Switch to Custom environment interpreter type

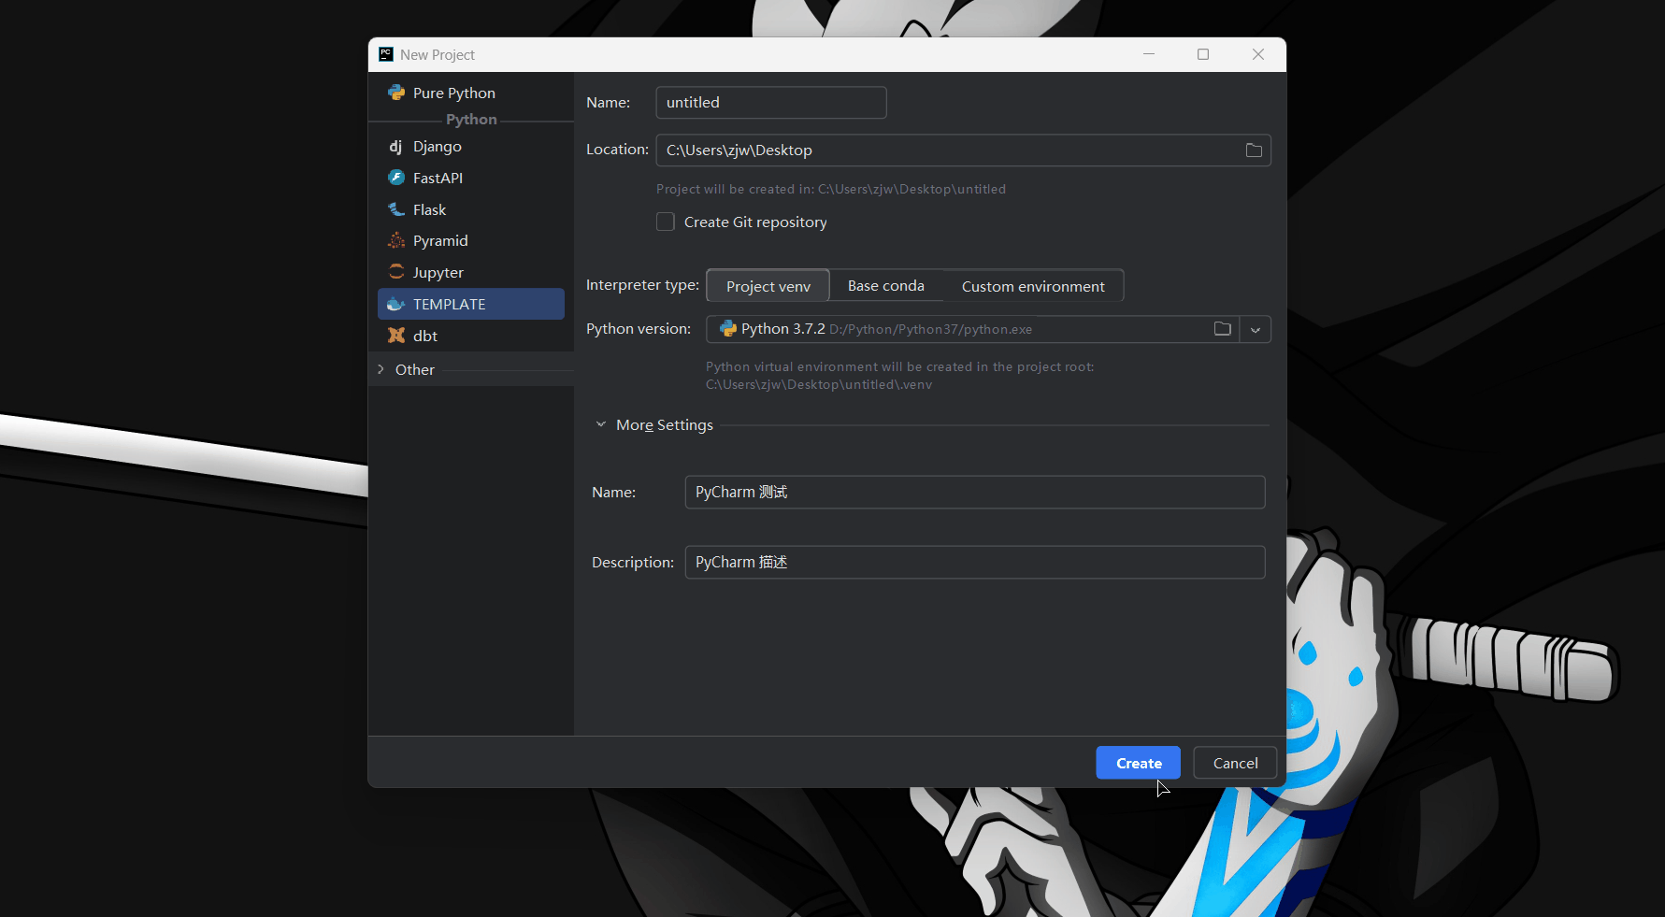point(1033,286)
